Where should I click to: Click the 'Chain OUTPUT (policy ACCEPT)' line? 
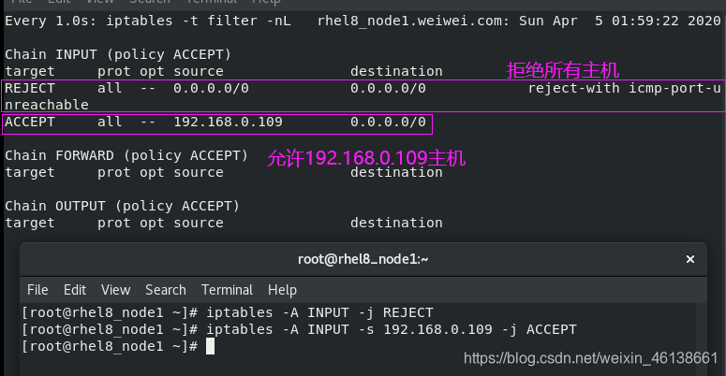pos(122,206)
